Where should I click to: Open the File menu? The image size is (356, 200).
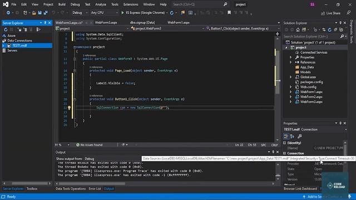(x=13, y=4)
